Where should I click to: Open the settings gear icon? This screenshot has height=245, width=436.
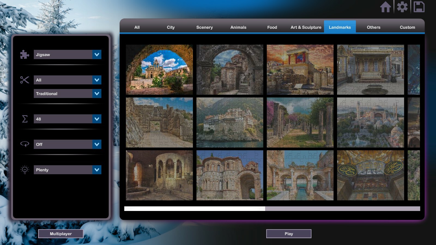tap(402, 7)
